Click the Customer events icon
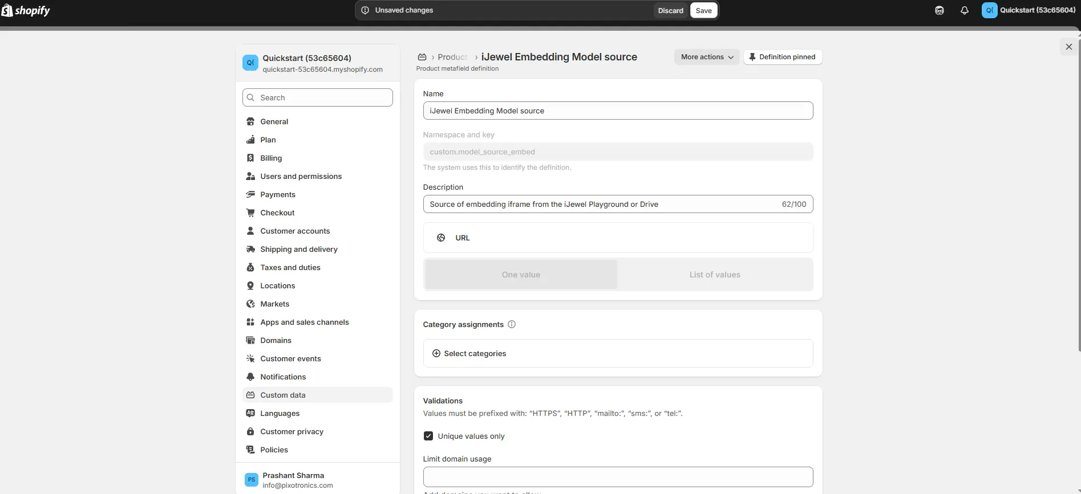The width and height of the screenshot is (1081, 494). pyautogui.click(x=250, y=358)
